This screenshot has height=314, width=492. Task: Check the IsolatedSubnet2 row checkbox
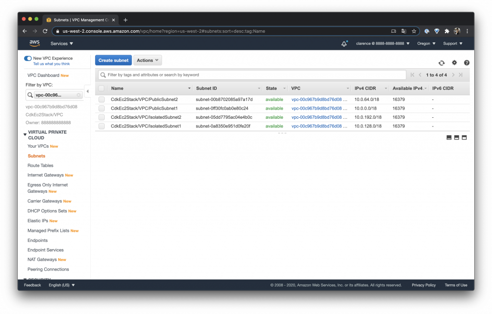pos(101,117)
